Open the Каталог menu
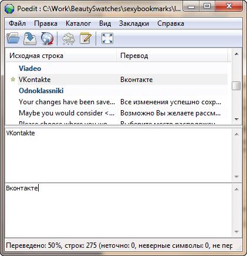The image size is (247, 256). pyautogui.click(x=78, y=23)
